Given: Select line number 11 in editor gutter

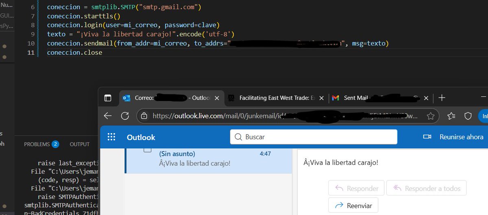Looking at the screenshot, I should pos(30,53).
